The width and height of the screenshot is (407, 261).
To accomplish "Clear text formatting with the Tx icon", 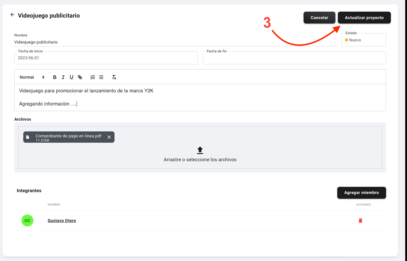I will click(114, 77).
